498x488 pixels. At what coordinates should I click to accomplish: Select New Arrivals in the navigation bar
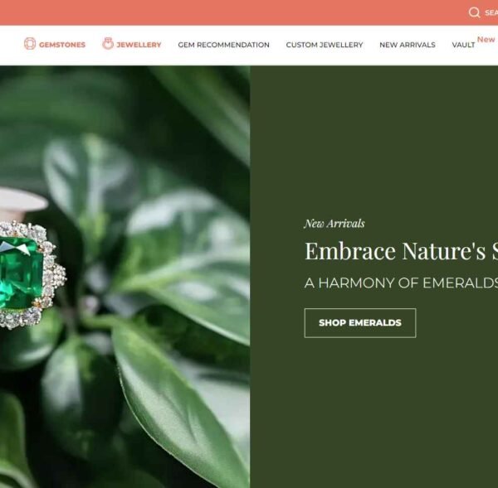coord(408,45)
